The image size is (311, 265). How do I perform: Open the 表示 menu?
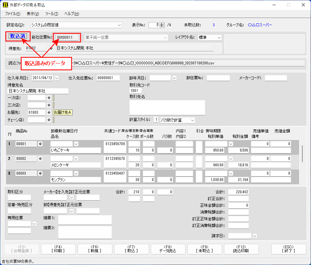(x=33, y=14)
